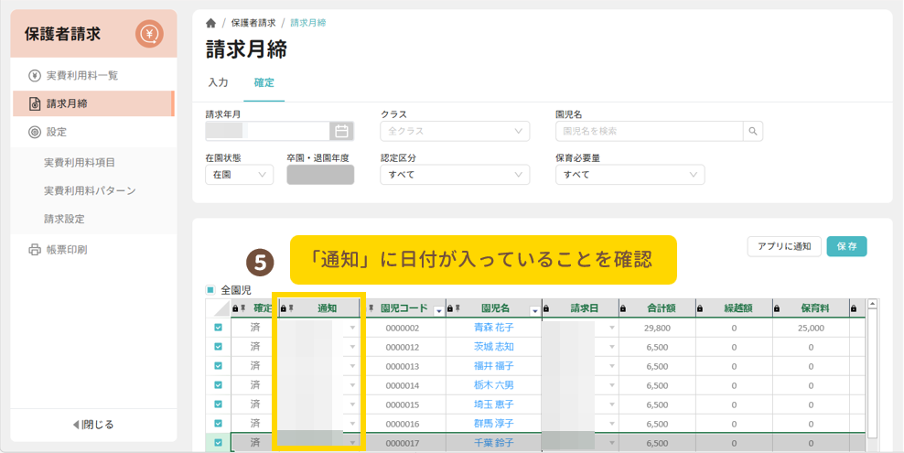Switch to the 入力 tab
904x453 pixels.
click(x=218, y=82)
